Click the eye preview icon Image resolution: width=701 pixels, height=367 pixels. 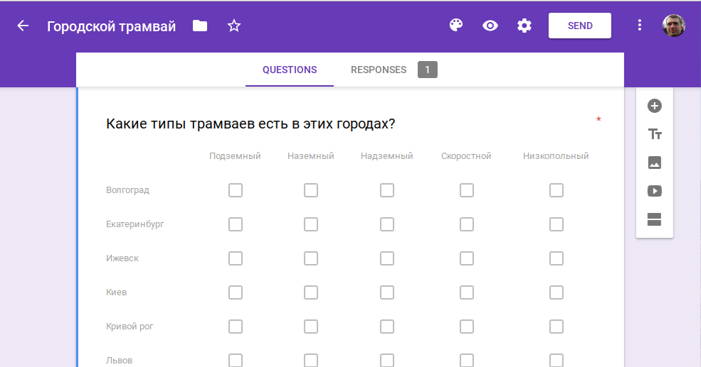tap(490, 26)
